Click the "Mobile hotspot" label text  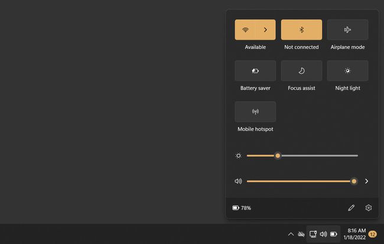coord(255,129)
